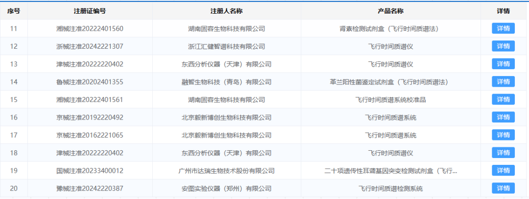Click 详情 button in row 18
529x199 pixels.
coord(503,153)
